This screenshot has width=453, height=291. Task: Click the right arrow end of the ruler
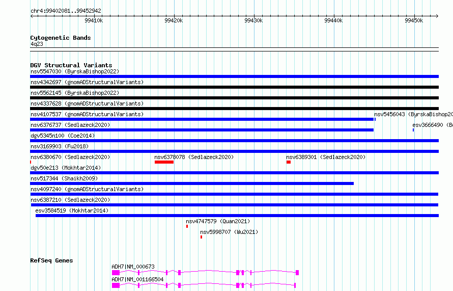[x=437, y=16]
